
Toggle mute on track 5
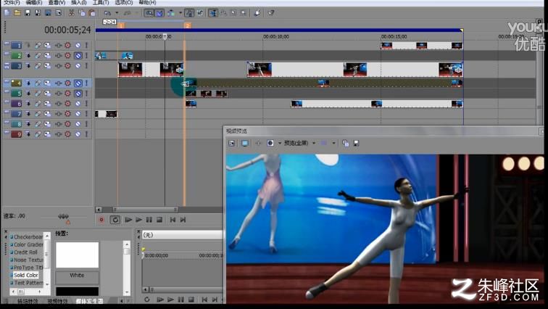[78, 94]
